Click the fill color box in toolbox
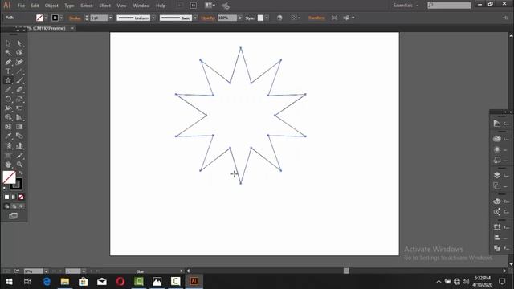This screenshot has width=514, height=289. tap(9, 177)
